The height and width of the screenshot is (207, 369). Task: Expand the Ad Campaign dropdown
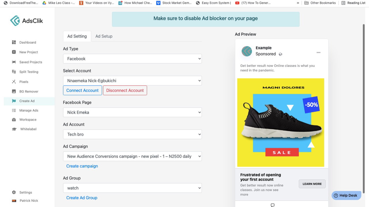pos(132,156)
